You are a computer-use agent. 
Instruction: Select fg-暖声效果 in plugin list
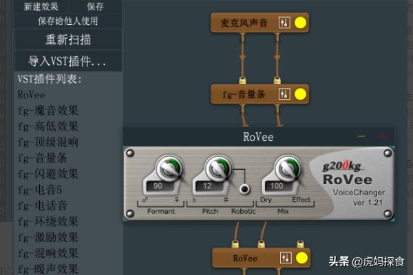48,269
